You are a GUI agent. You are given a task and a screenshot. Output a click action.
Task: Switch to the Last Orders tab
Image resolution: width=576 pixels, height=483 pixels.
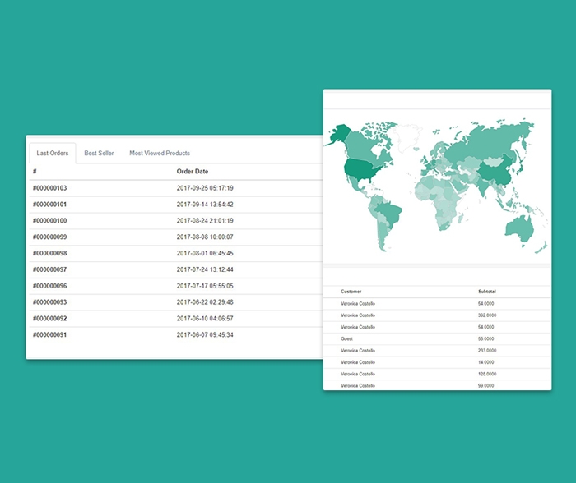pos(53,154)
